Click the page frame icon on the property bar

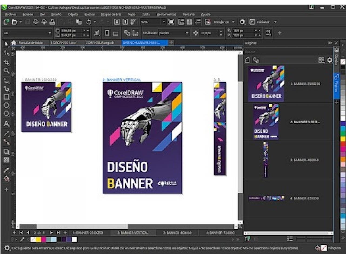tap(268, 33)
